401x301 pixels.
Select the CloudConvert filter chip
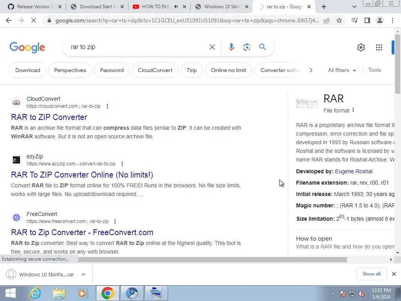[155, 70]
